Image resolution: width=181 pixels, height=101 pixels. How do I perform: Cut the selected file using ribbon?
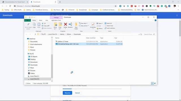pyautogui.click(x=44, y=23)
